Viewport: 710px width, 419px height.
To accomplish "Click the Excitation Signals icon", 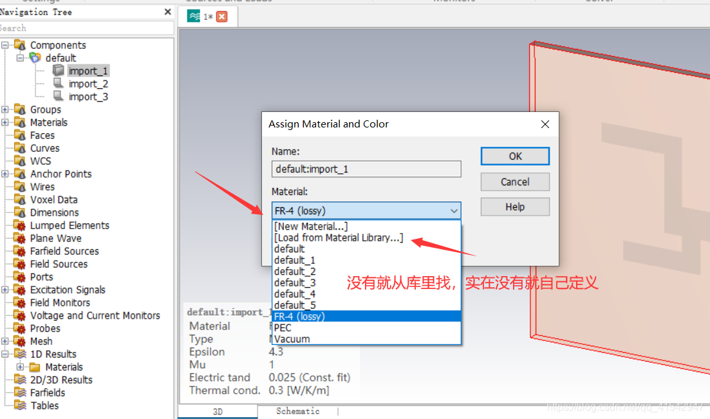I will 20,290.
